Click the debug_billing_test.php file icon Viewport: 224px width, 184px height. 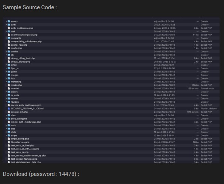(9, 58)
